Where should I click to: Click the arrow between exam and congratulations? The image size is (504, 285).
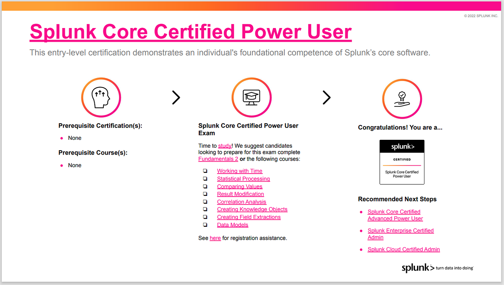(327, 97)
